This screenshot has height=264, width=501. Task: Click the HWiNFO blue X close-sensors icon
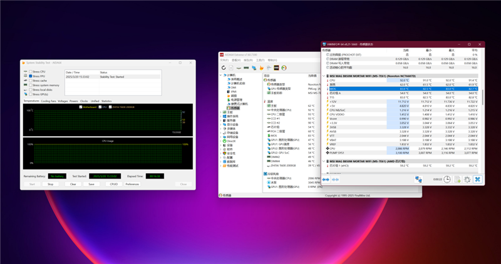coord(477,180)
